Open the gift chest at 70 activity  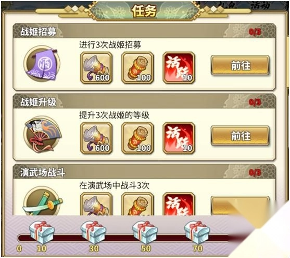197,232
